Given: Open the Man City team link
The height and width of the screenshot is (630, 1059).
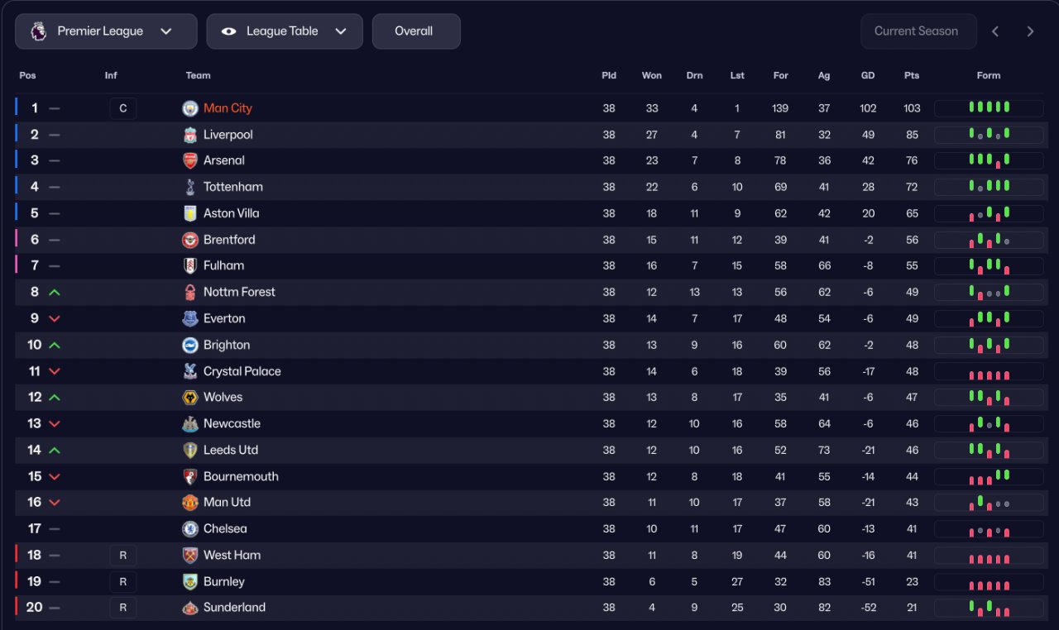Looking at the screenshot, I should coord(228,108).
